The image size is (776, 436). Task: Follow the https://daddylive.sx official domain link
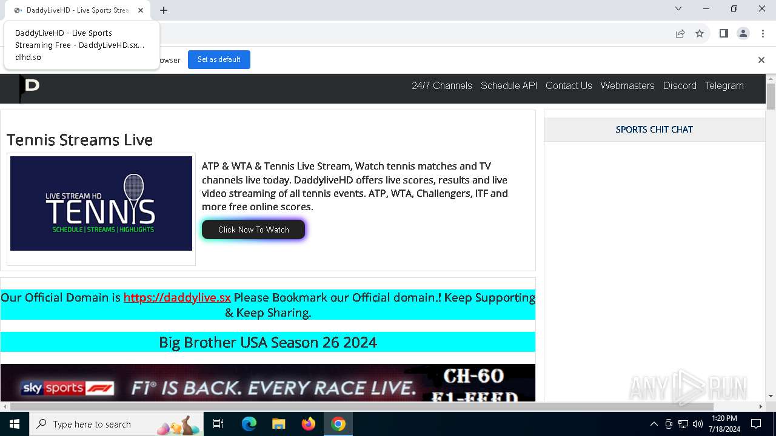coord(177,297)
